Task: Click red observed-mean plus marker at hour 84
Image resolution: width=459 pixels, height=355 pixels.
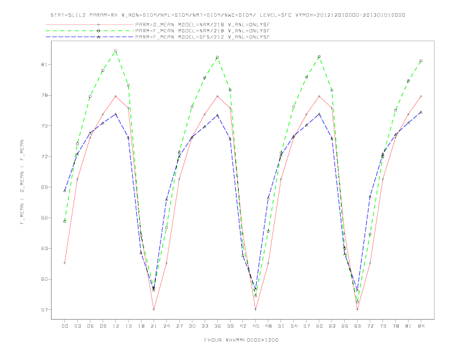Action: click(421, 96)
